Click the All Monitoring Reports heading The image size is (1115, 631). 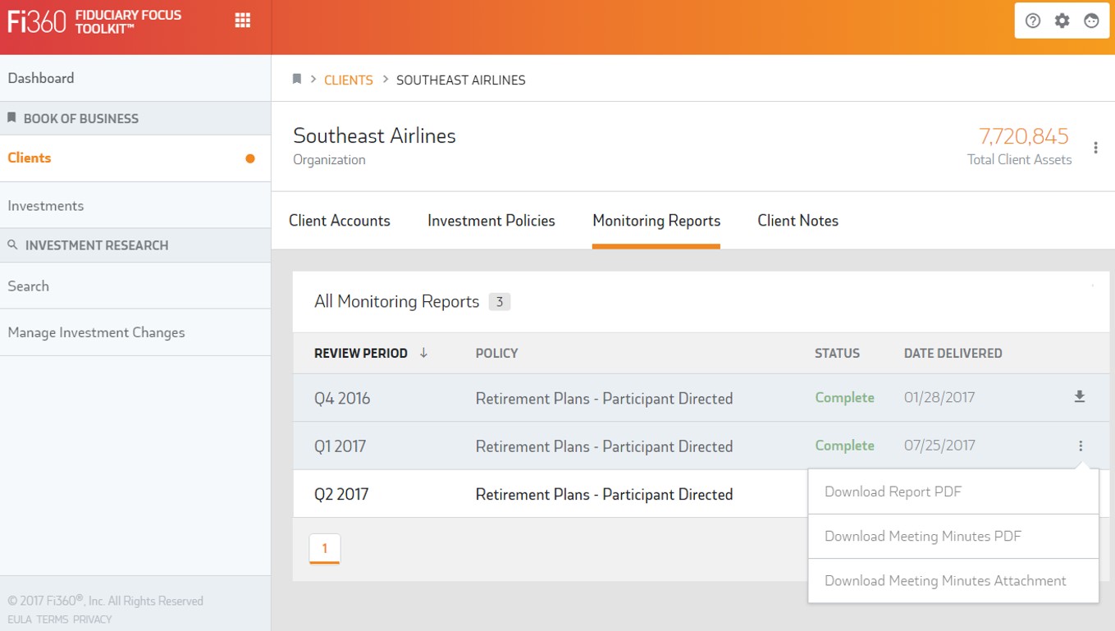(396, 302)
